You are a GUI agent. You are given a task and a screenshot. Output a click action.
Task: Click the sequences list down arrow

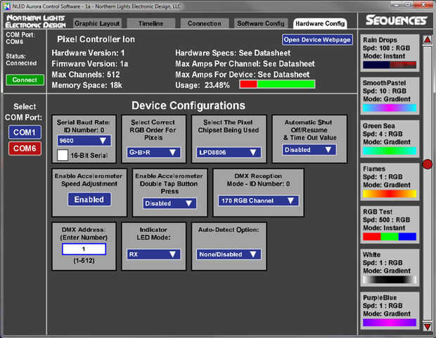(x=428, y=326)
